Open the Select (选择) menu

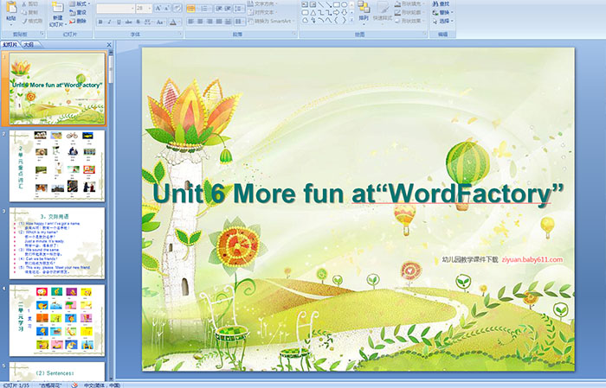pos(442,21)
